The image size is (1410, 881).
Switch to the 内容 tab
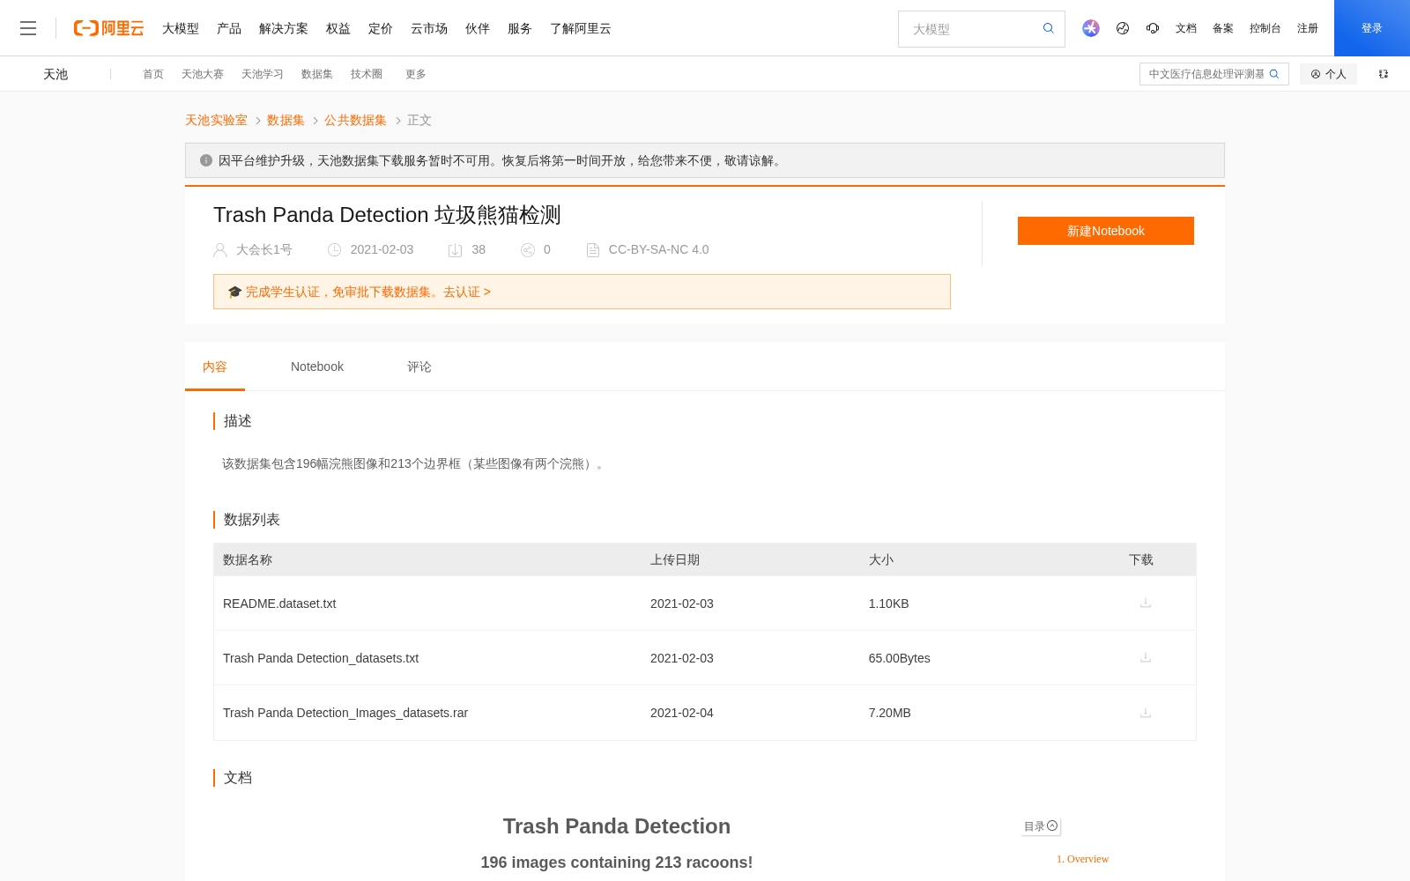[215, 366]
